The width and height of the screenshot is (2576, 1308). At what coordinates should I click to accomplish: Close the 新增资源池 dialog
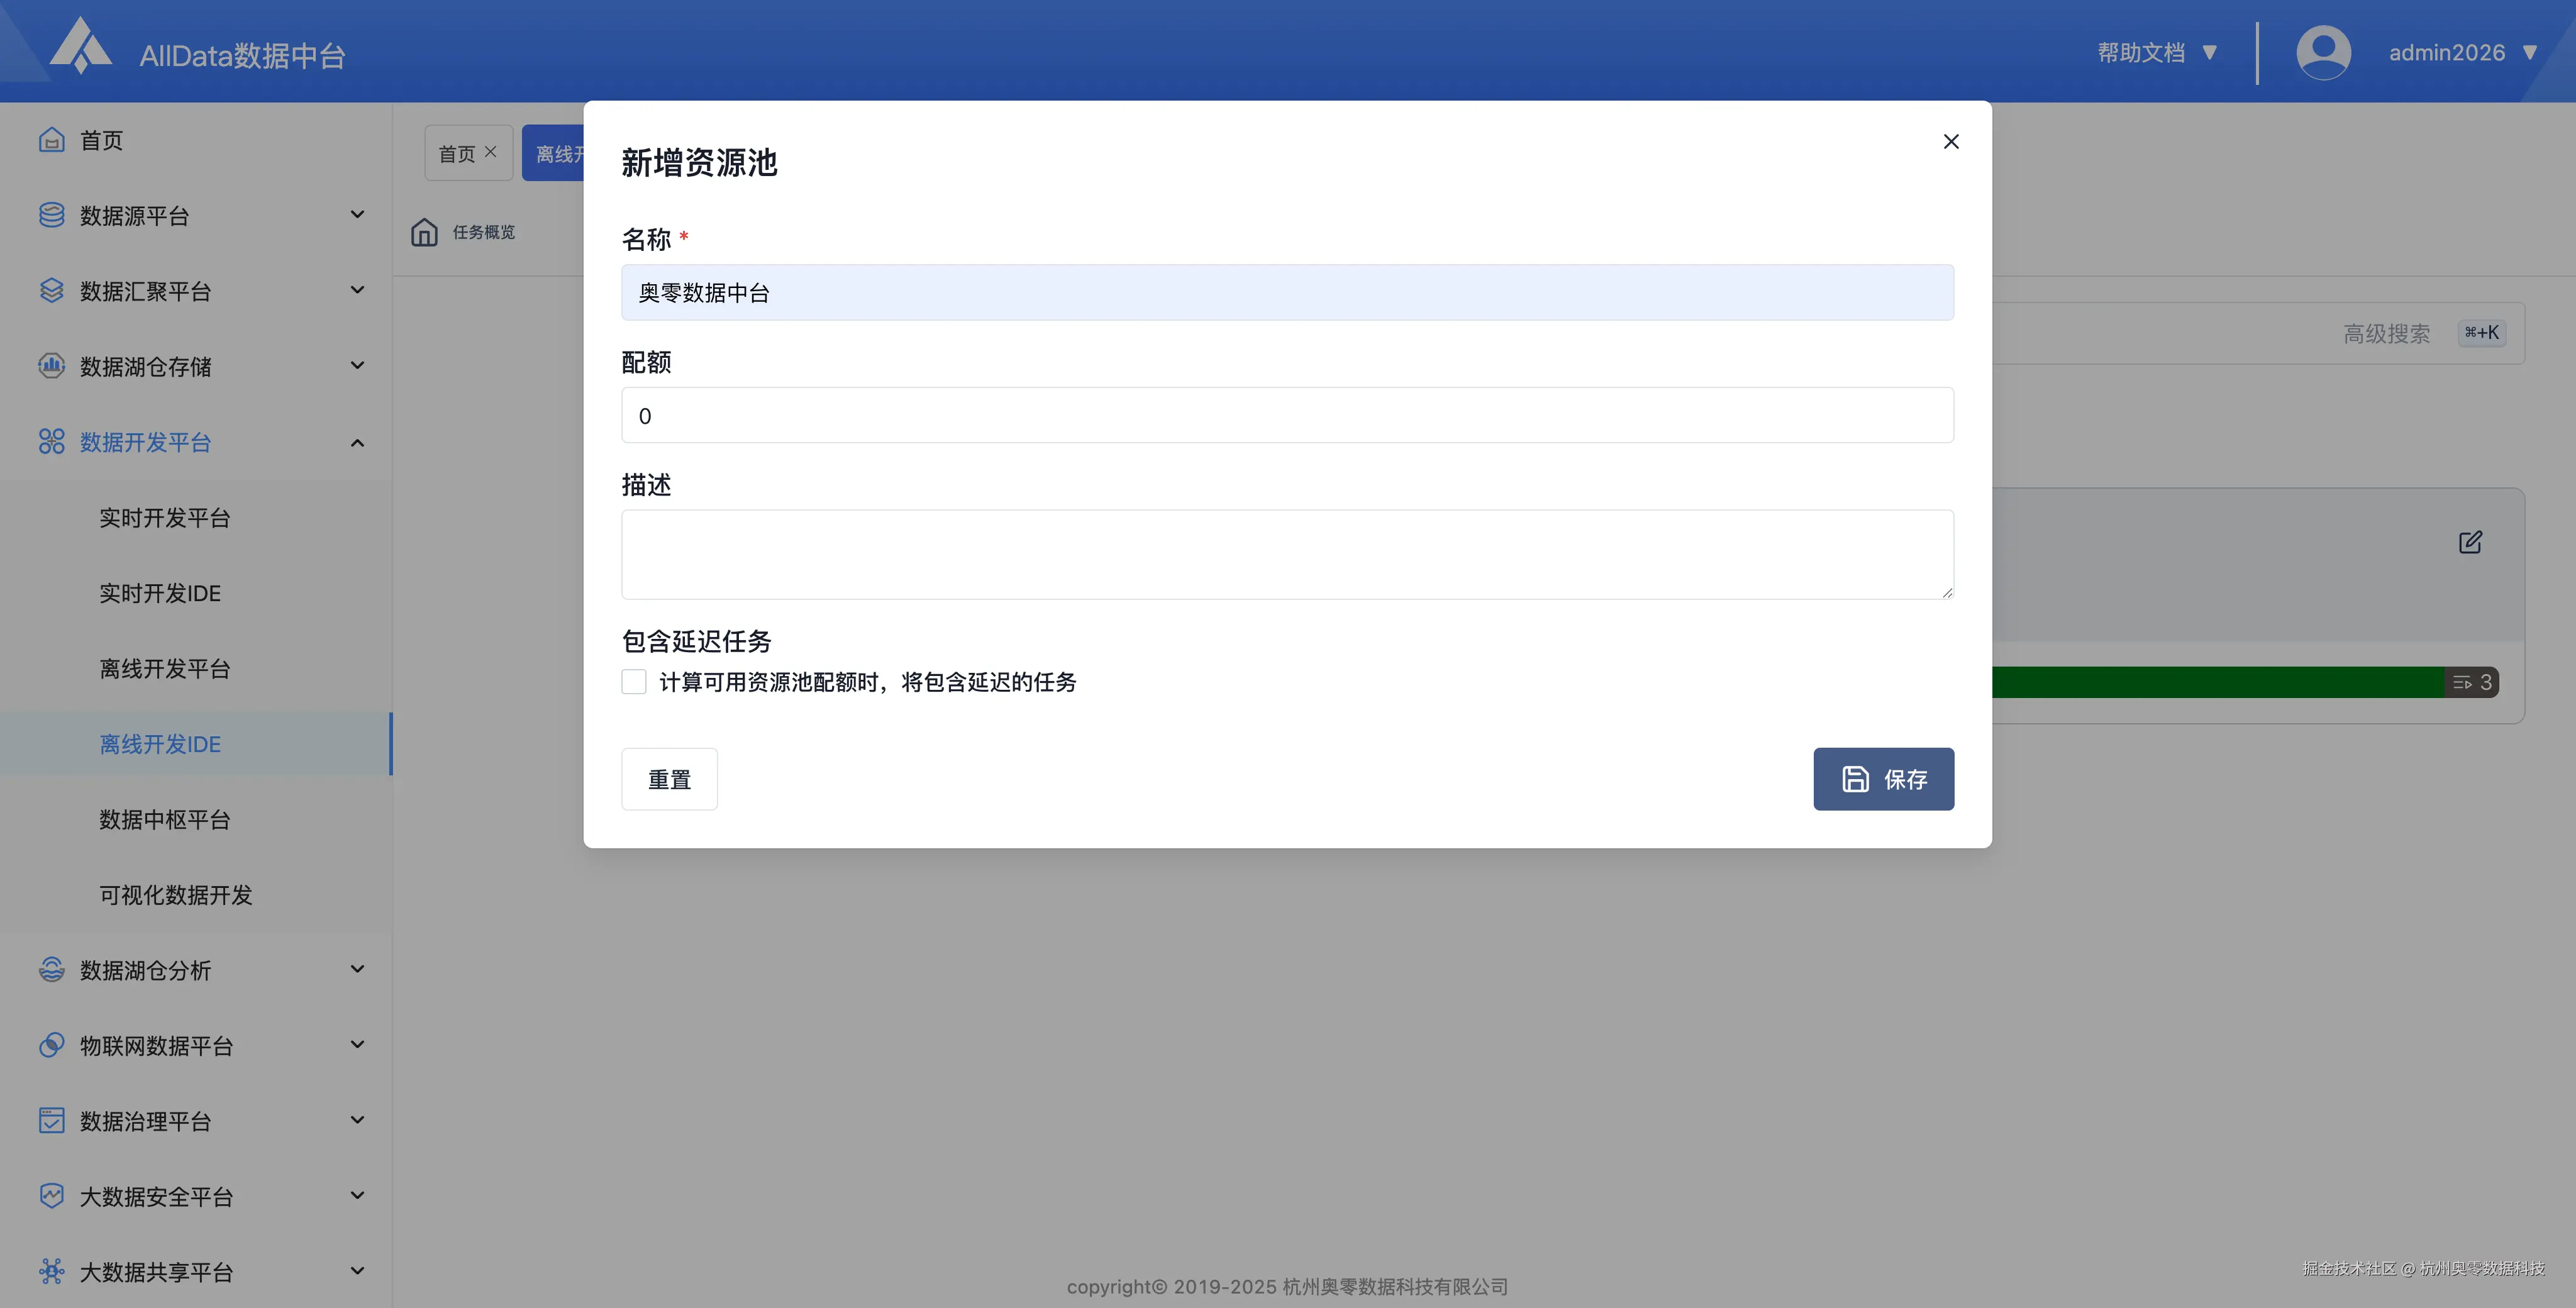point(1950,141)
